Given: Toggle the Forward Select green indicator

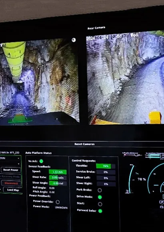Looking at the screenshot, I should [x=100, y=211].
